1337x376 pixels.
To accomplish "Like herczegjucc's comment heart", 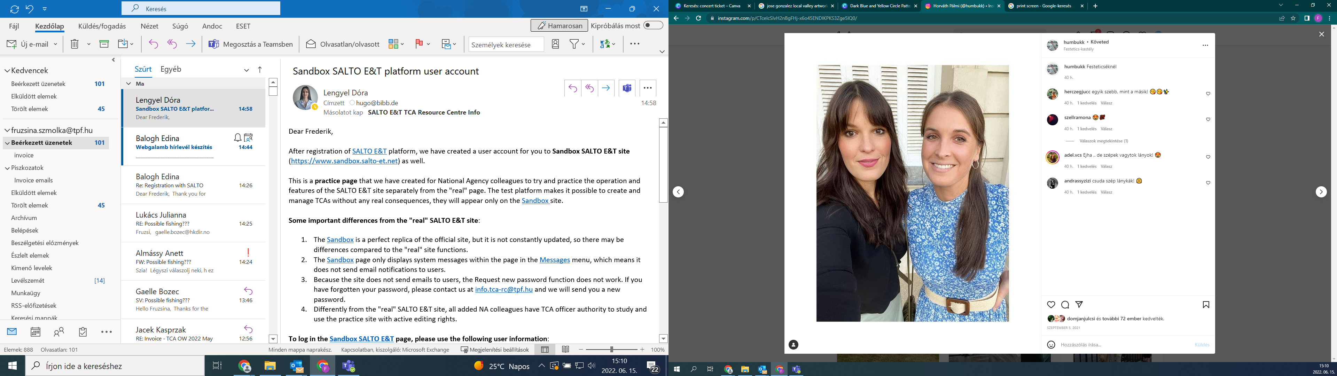I will 1208,94.
